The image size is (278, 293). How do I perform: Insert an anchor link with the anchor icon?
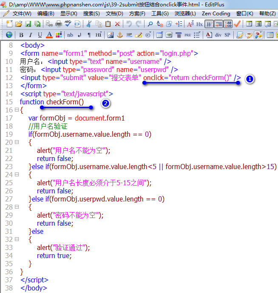pos(120,35)
